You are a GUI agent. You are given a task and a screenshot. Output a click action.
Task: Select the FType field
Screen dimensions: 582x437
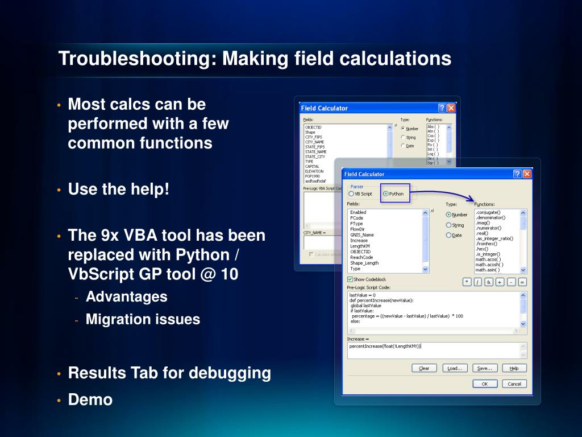coord(356,224)
